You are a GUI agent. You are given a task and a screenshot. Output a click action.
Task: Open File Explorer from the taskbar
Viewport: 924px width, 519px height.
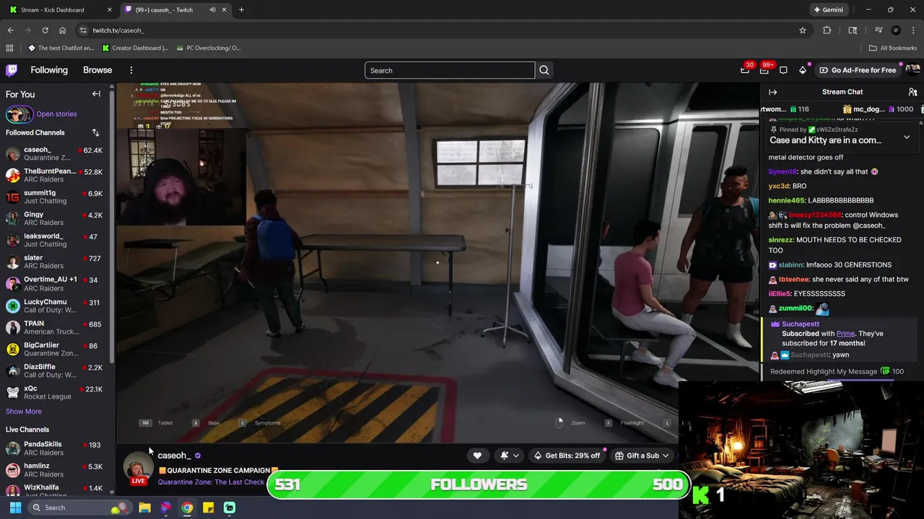coord(144,507)
